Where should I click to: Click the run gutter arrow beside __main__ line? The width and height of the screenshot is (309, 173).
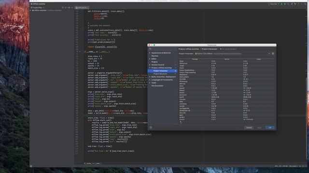pyautogui.click(x=80, y=51)
